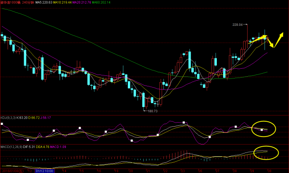This screenshot has width=289, height=173.
Task: Click the highlighted 01/12 10:00 time marker
Action: pyautogui.click(x=45, y=171)
